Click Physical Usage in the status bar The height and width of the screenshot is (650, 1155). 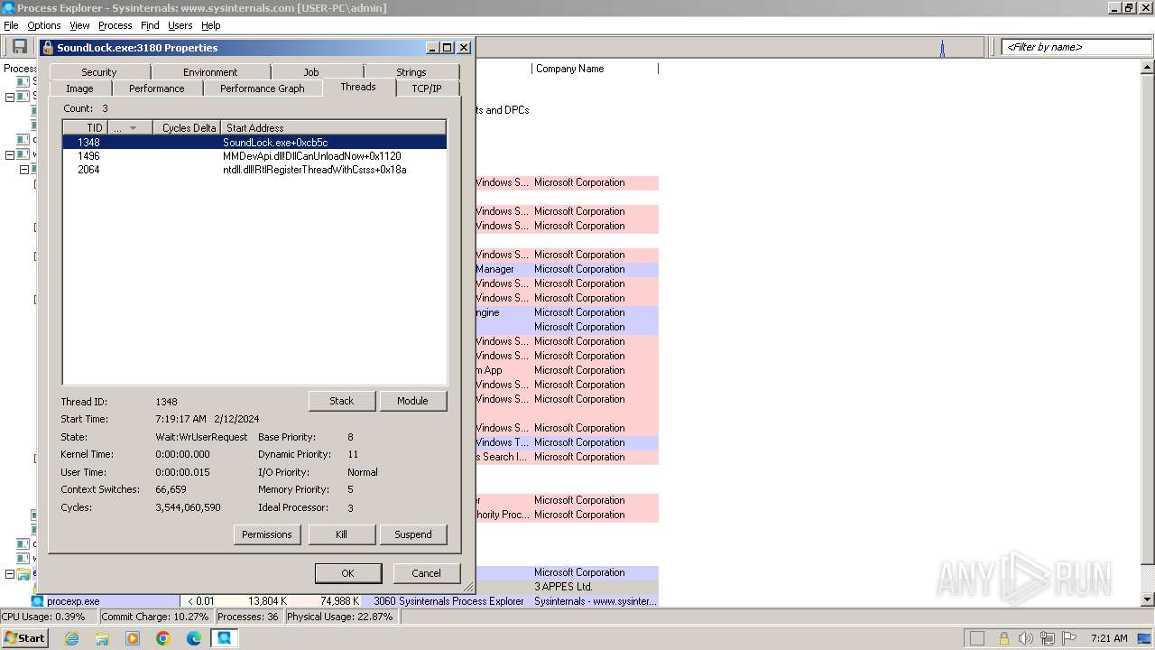point(340,617)
